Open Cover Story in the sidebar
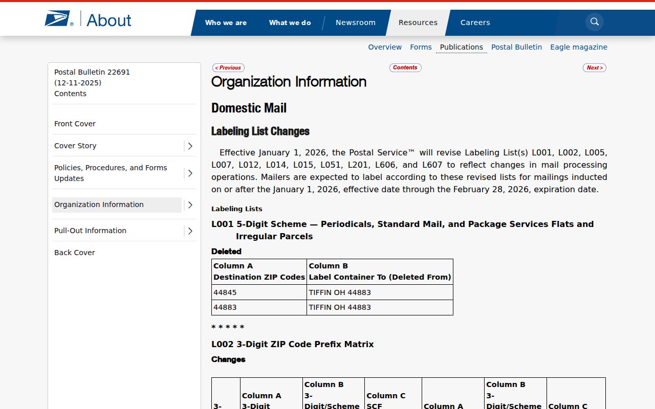 [x=75, y=146]
